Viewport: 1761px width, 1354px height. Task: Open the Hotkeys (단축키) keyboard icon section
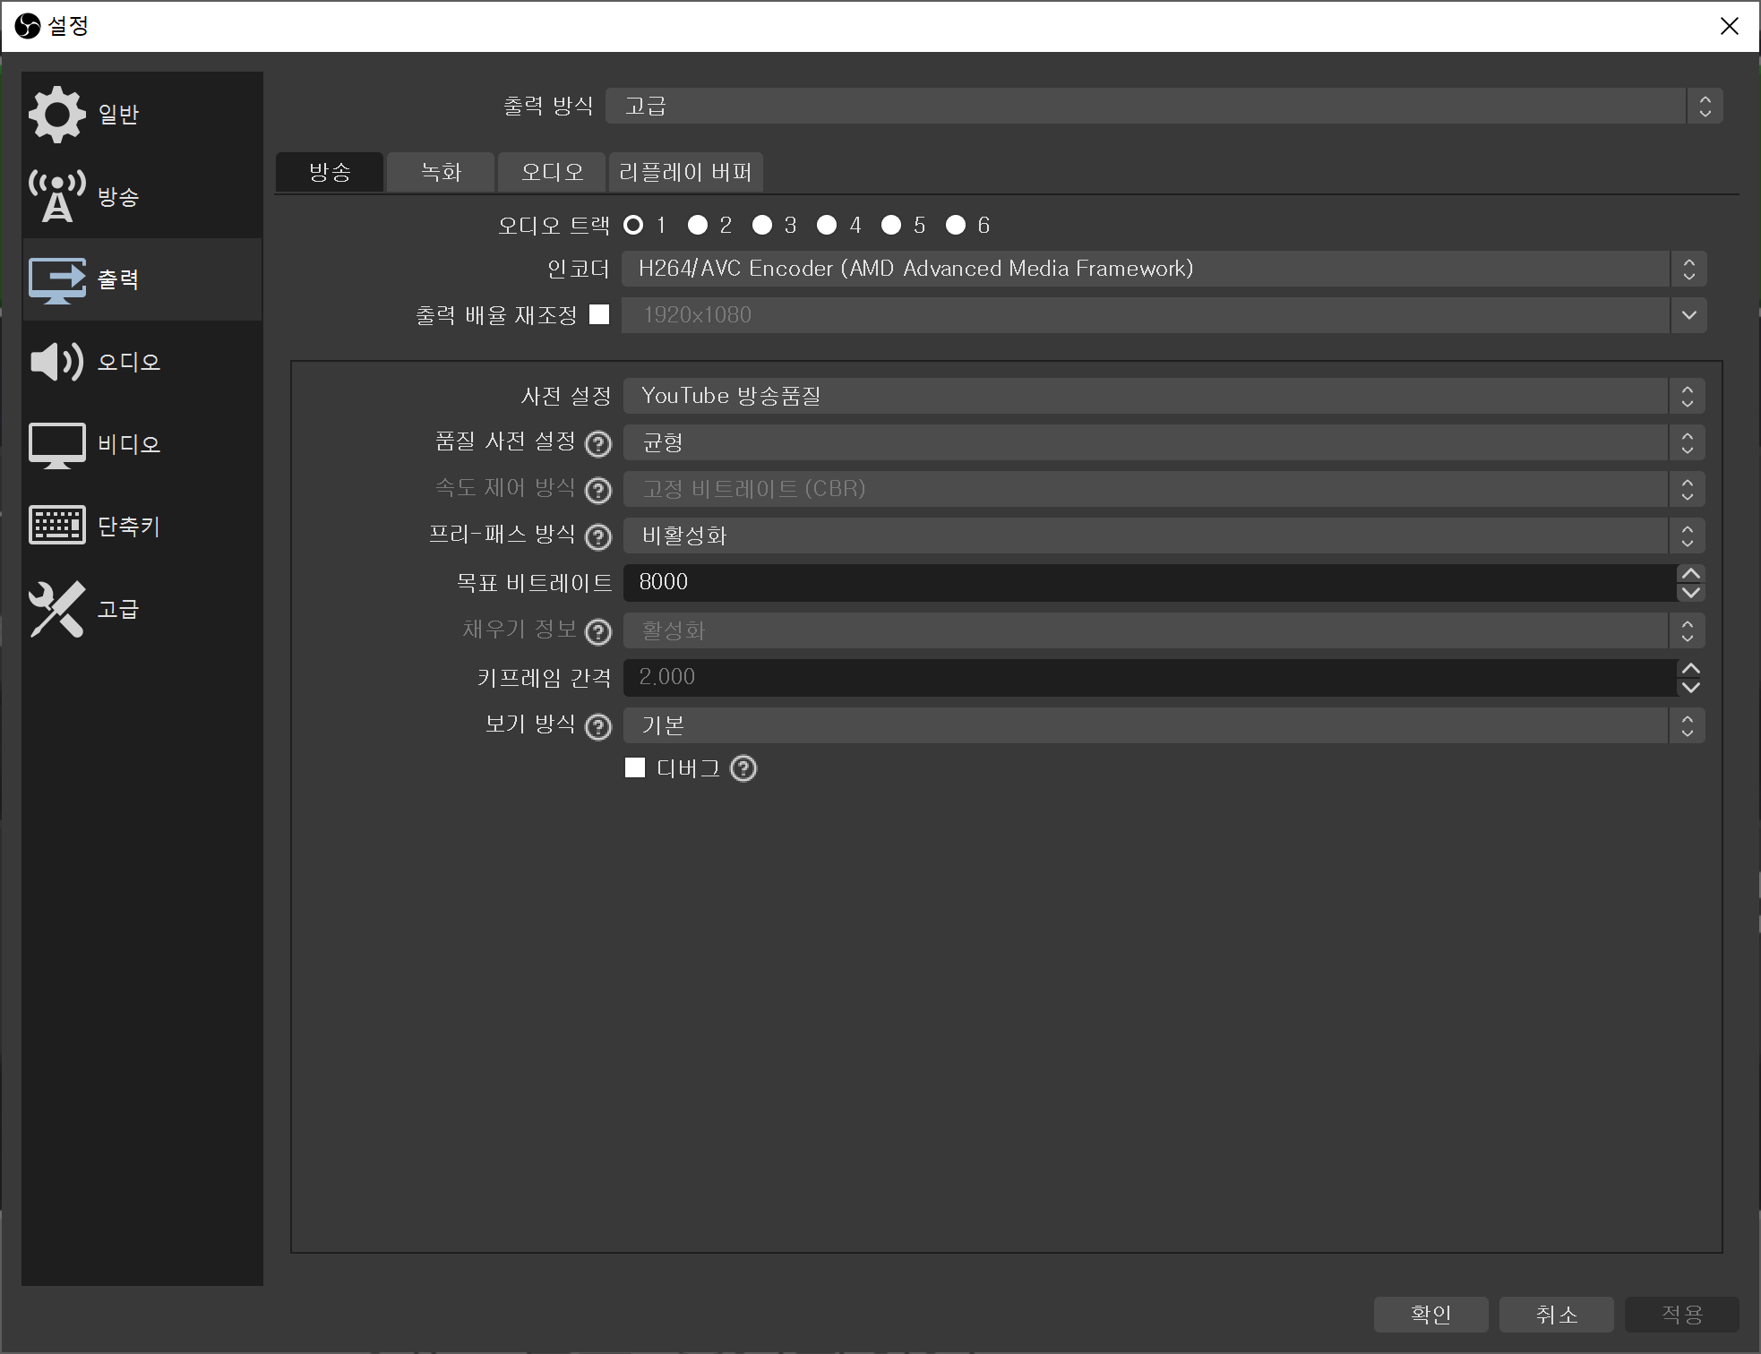57,526
